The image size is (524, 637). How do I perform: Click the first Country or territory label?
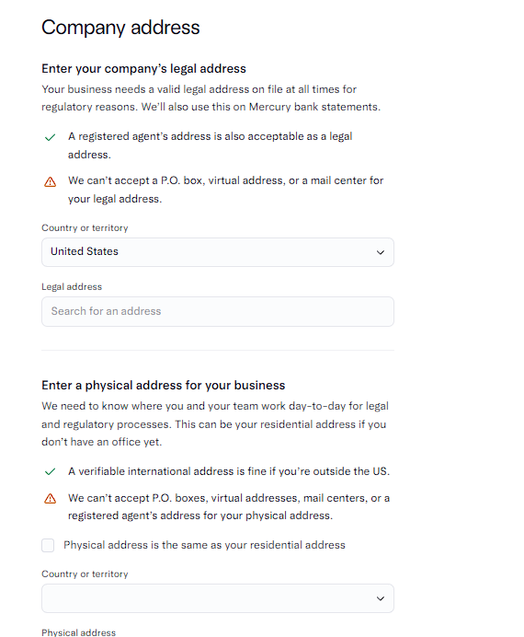coord(85,228)
